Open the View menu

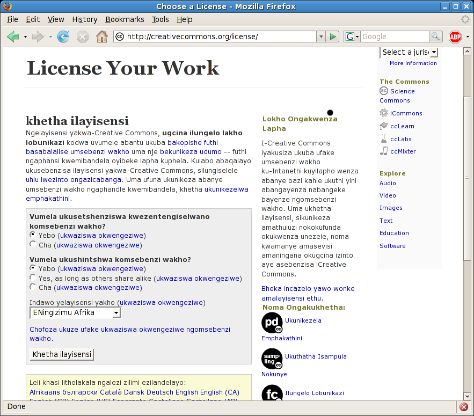56,19
